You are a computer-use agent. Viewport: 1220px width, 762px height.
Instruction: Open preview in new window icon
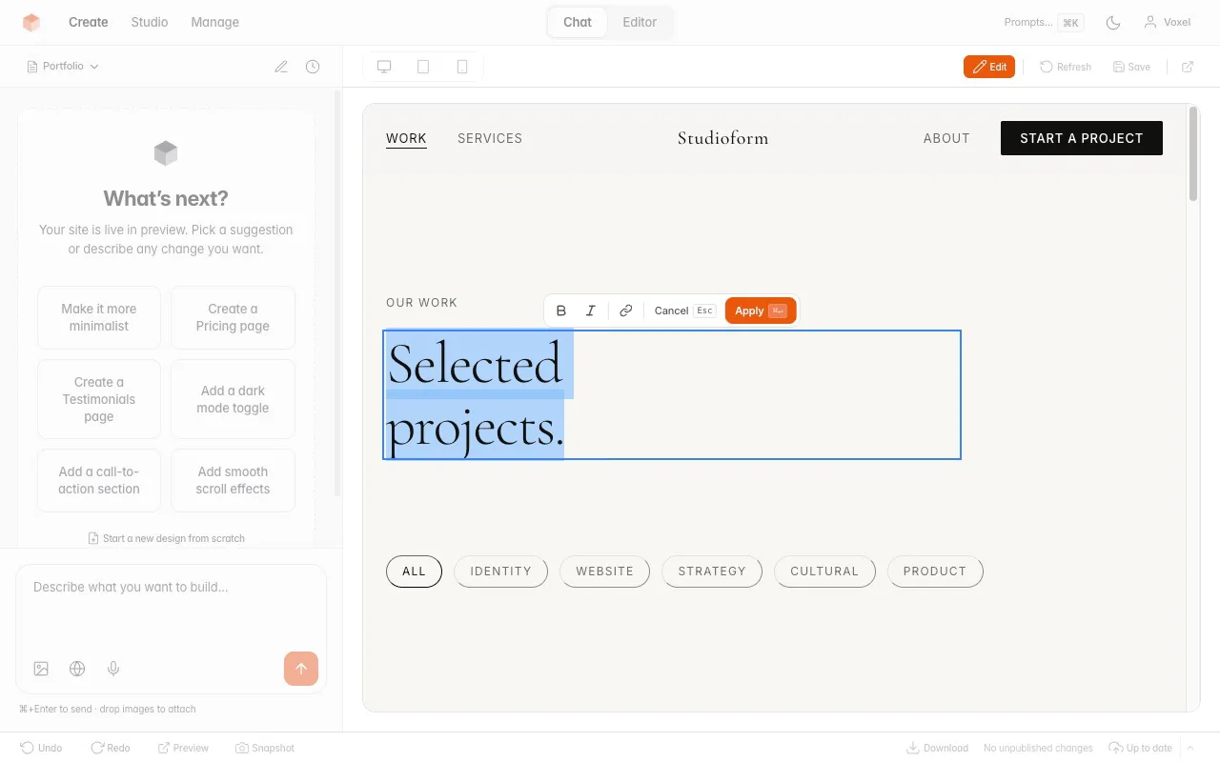(x=1188, y=67)
